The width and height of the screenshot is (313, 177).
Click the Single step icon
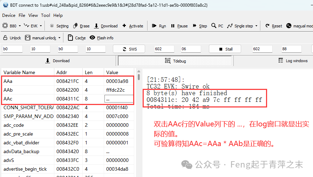230,26
